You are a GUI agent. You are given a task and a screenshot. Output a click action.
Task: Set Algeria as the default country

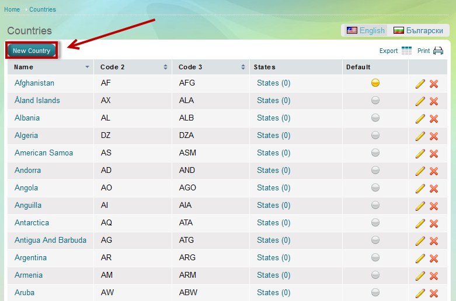click(x=375, y=136)
